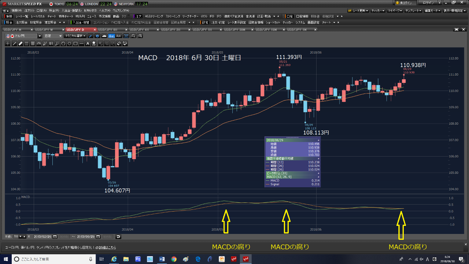Select the ellipse drawing tool
Image resolution: width=469 pixels, height=264 pixels.
point(69,44)
